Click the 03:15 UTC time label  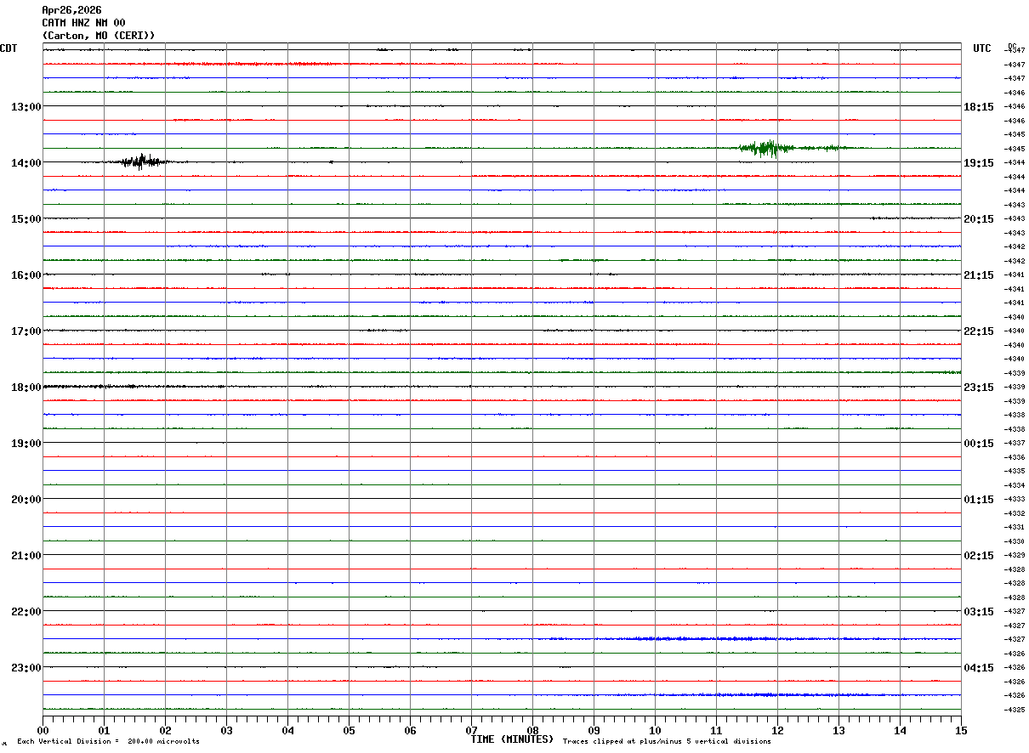979,611
